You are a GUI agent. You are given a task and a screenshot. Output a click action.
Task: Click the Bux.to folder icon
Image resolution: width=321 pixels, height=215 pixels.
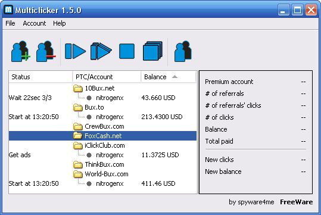pos(78,107)
